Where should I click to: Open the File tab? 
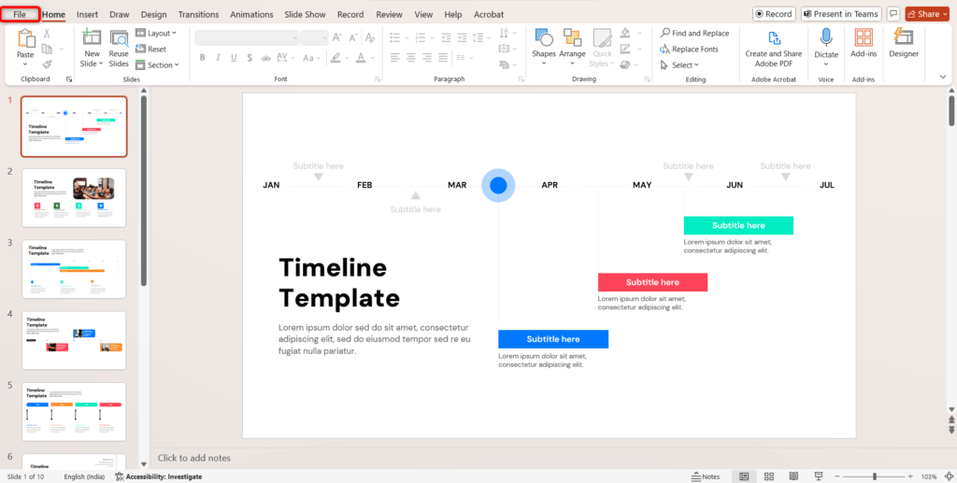(x=20, y=15)
